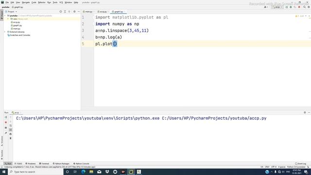Click the Windows Start button
The image size is (311, 175).
pyautogui.click(x=4, y=172)
